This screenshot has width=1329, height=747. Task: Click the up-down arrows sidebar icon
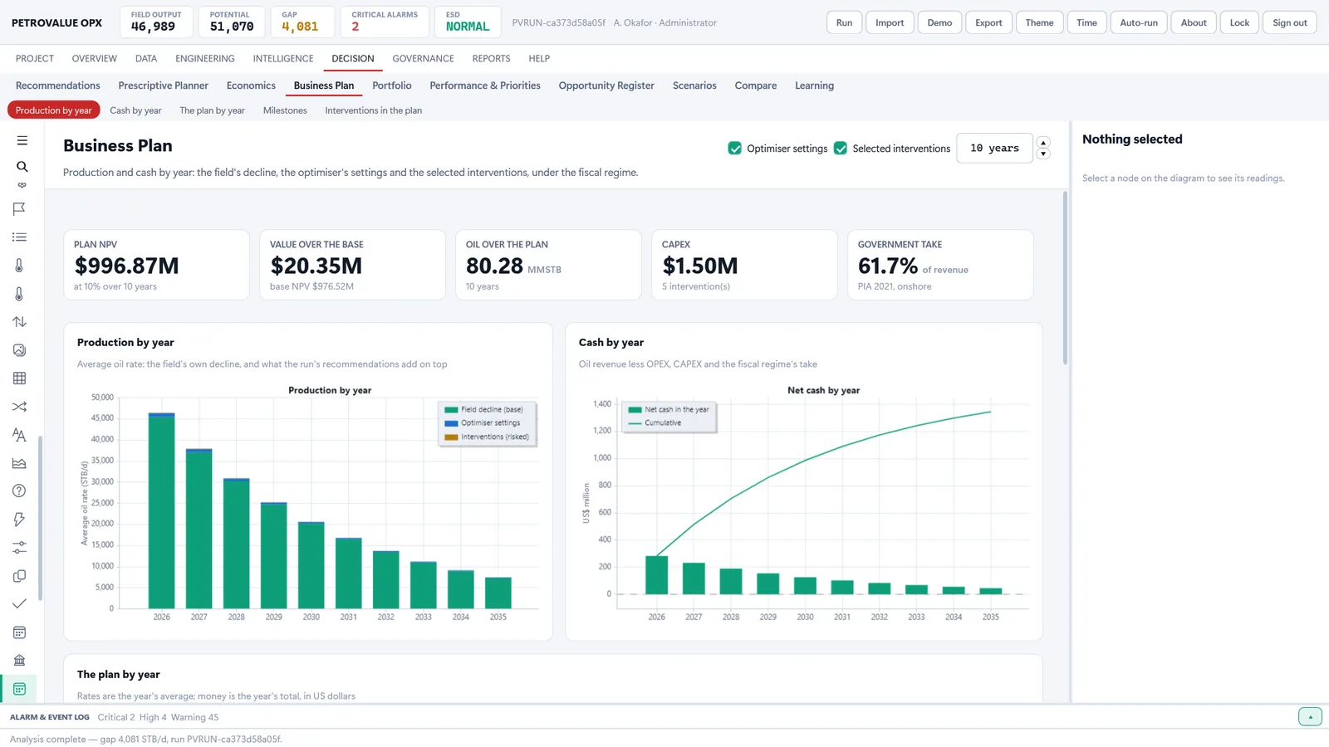pos(19,322)
